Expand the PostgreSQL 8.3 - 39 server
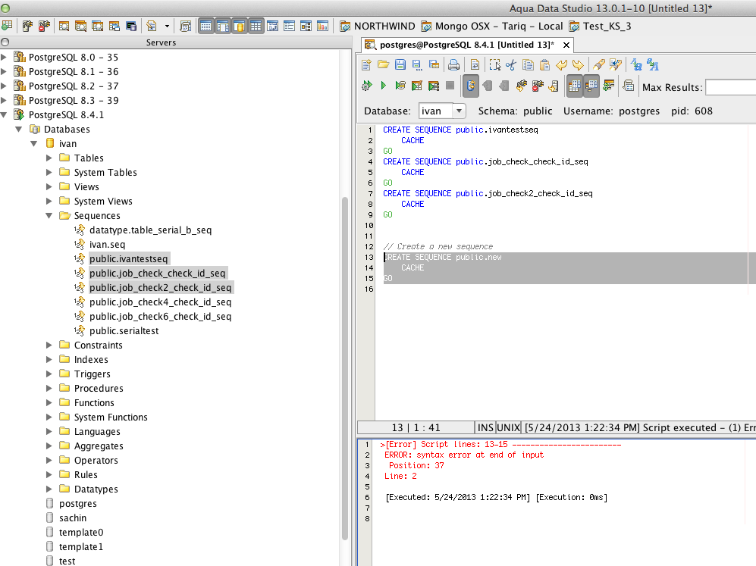756x566 pixels. click(5, 101)
